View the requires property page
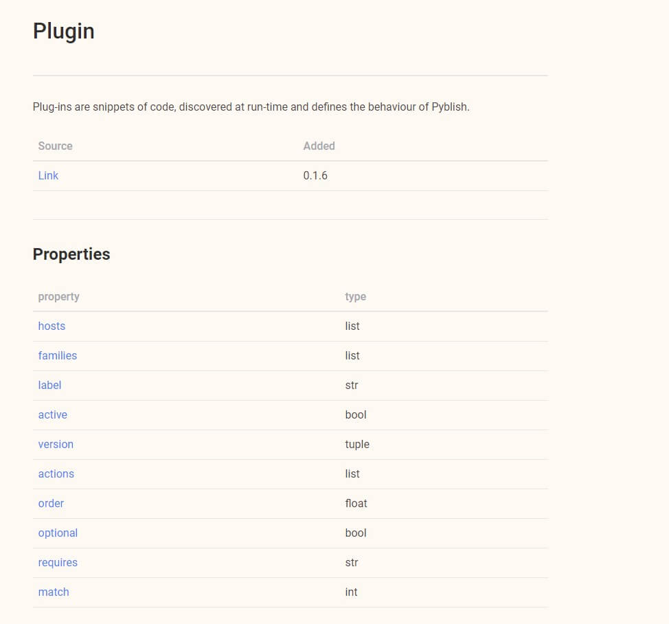 pos(58,563)
